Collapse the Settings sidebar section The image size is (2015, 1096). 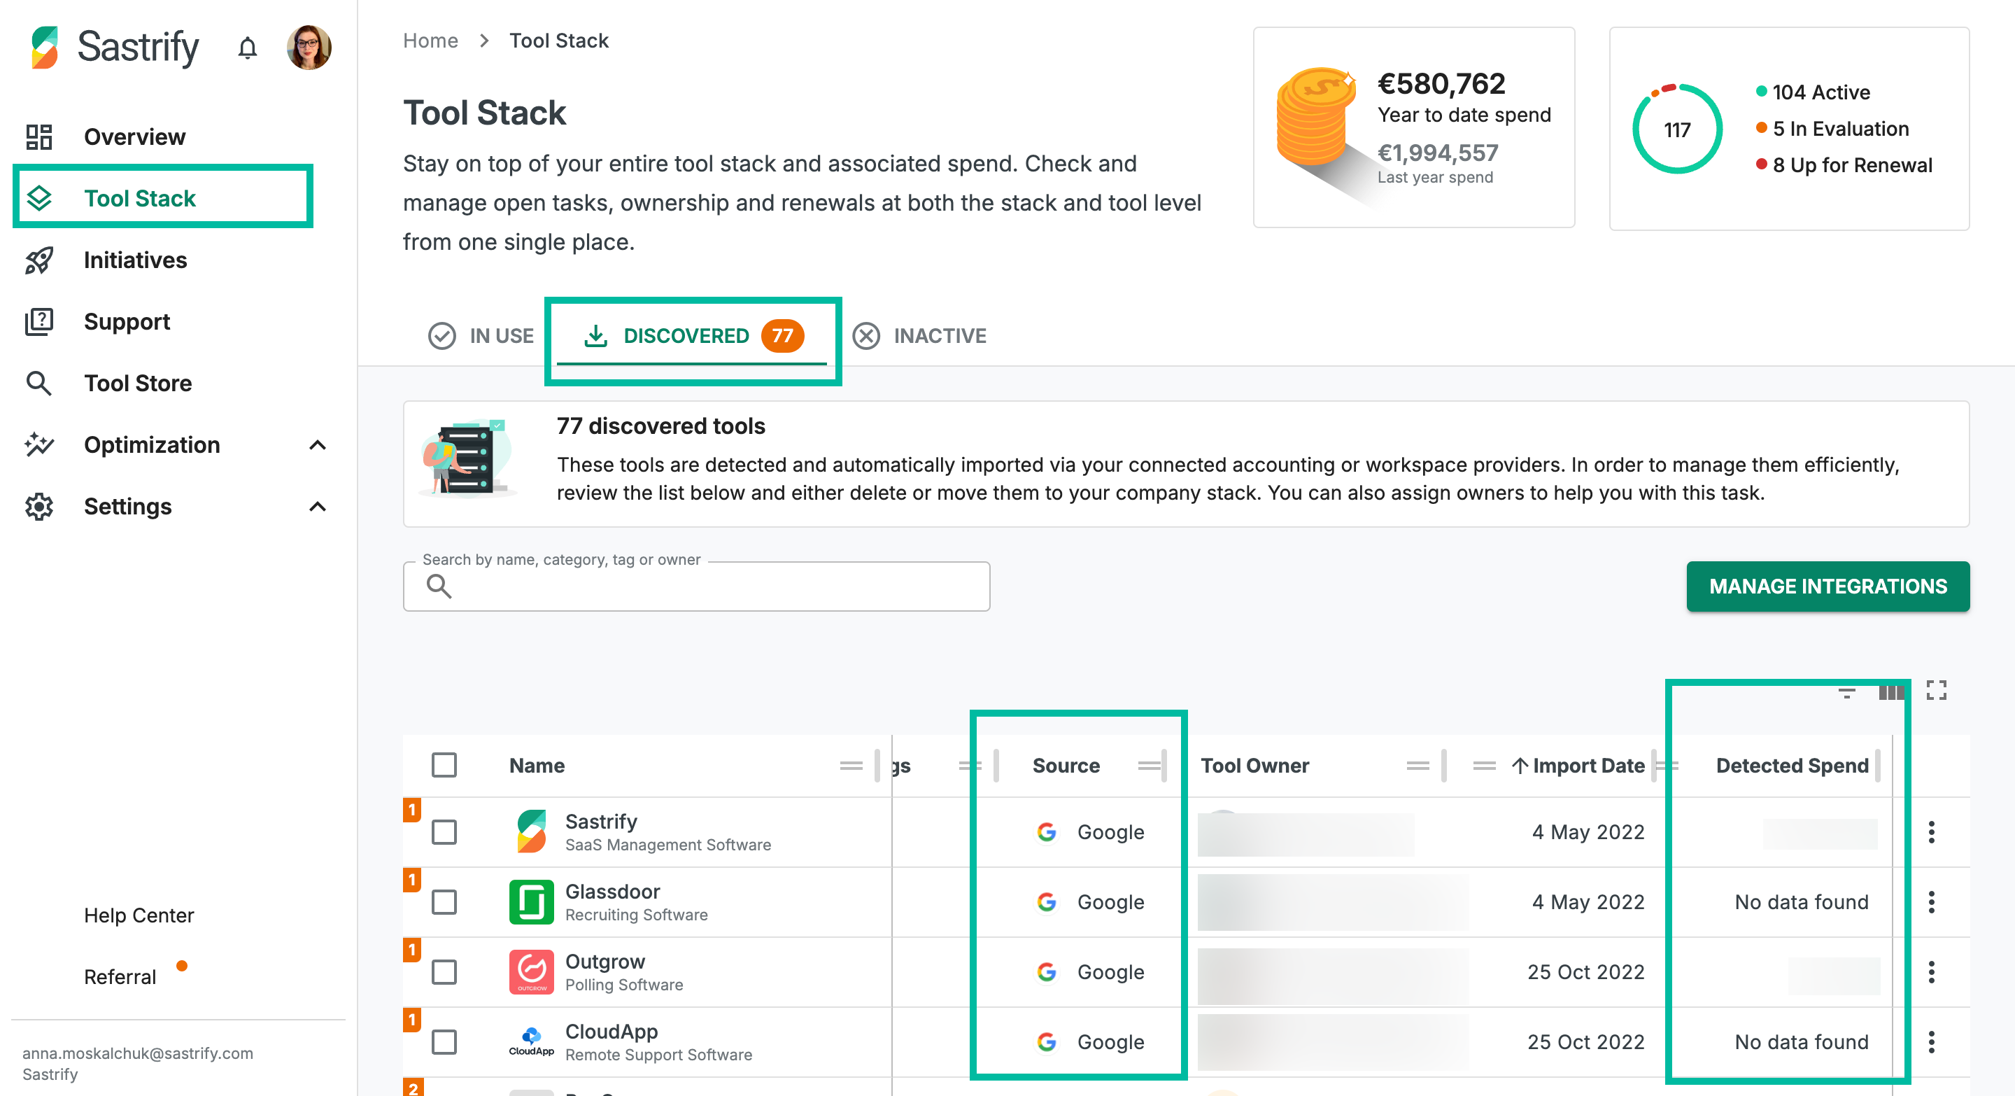(x=317, y=507)
